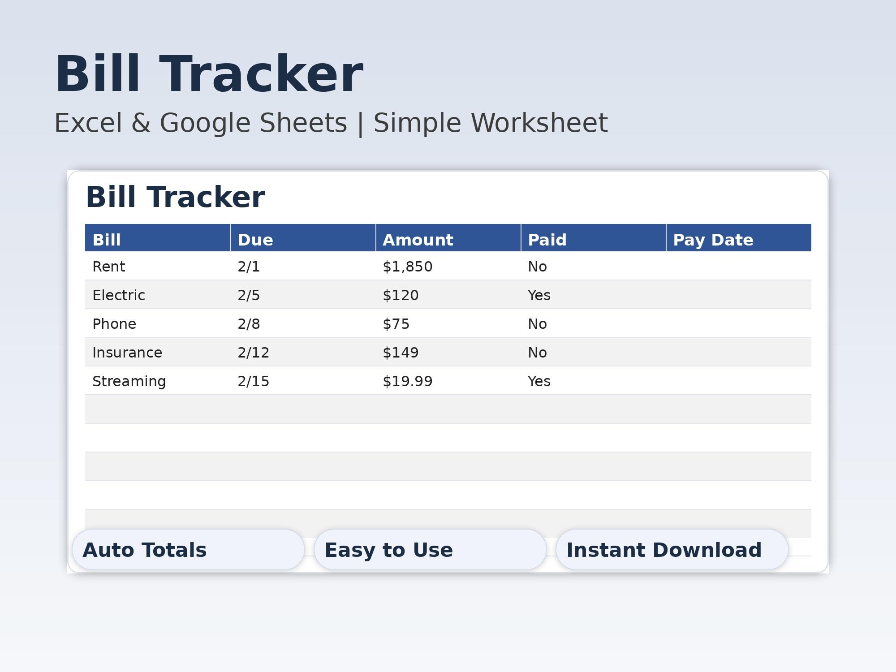896x672 pixels.
Task: Select the Paid value for Insurance
Action: (x=593, y=352)
